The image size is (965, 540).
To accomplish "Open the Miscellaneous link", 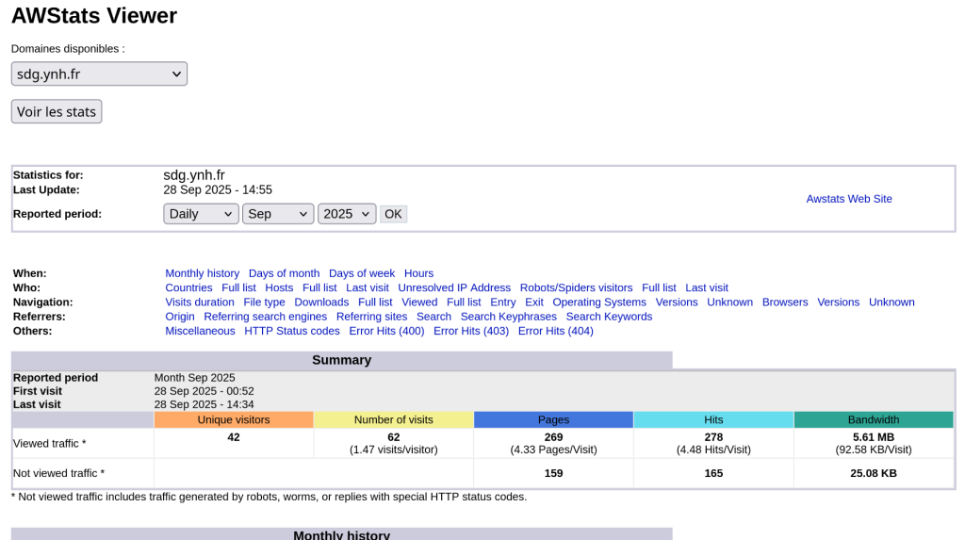I will tap(200, 332).
